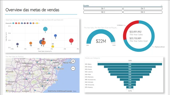The height and width of the screenshot is (95, 170).
Task: Select the 030-Kids funnel bar
Action: 130,74
